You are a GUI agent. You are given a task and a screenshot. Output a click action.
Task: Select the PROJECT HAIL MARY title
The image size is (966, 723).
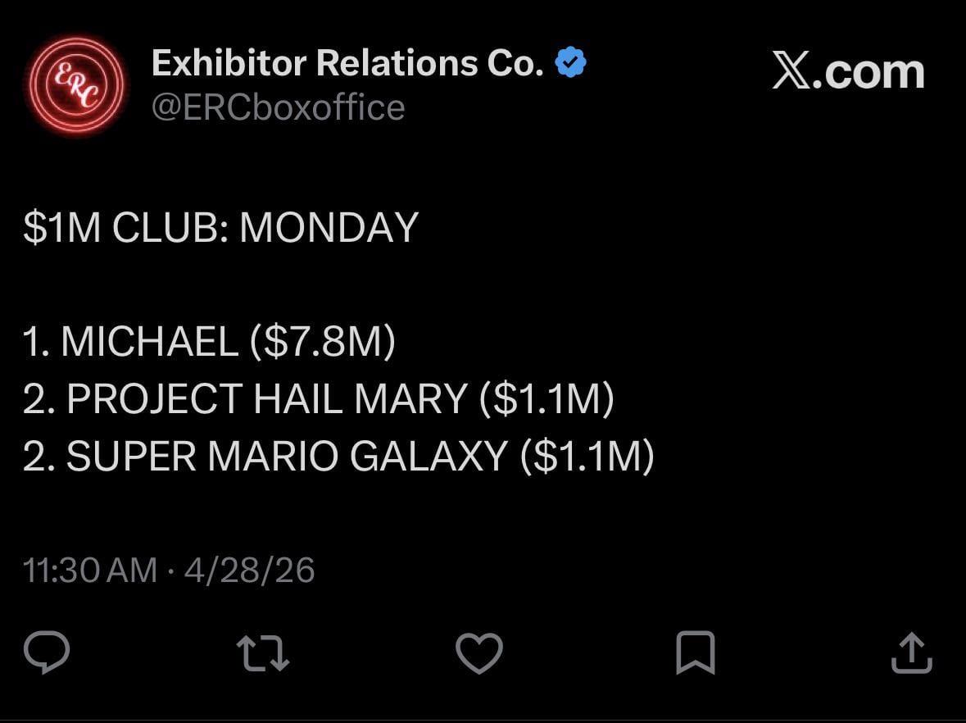coord(266,399)
